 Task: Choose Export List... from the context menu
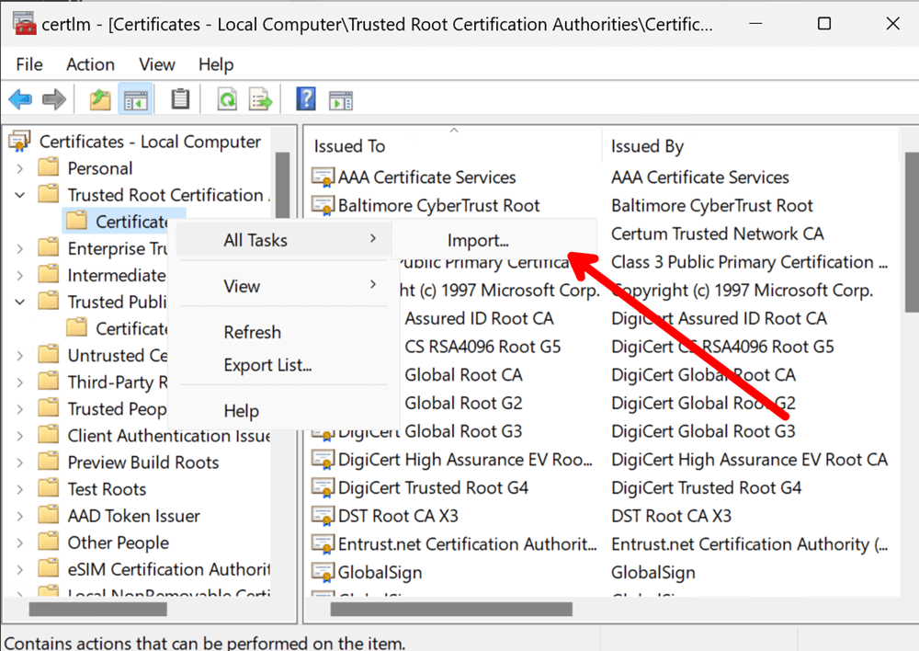[284, 365]
